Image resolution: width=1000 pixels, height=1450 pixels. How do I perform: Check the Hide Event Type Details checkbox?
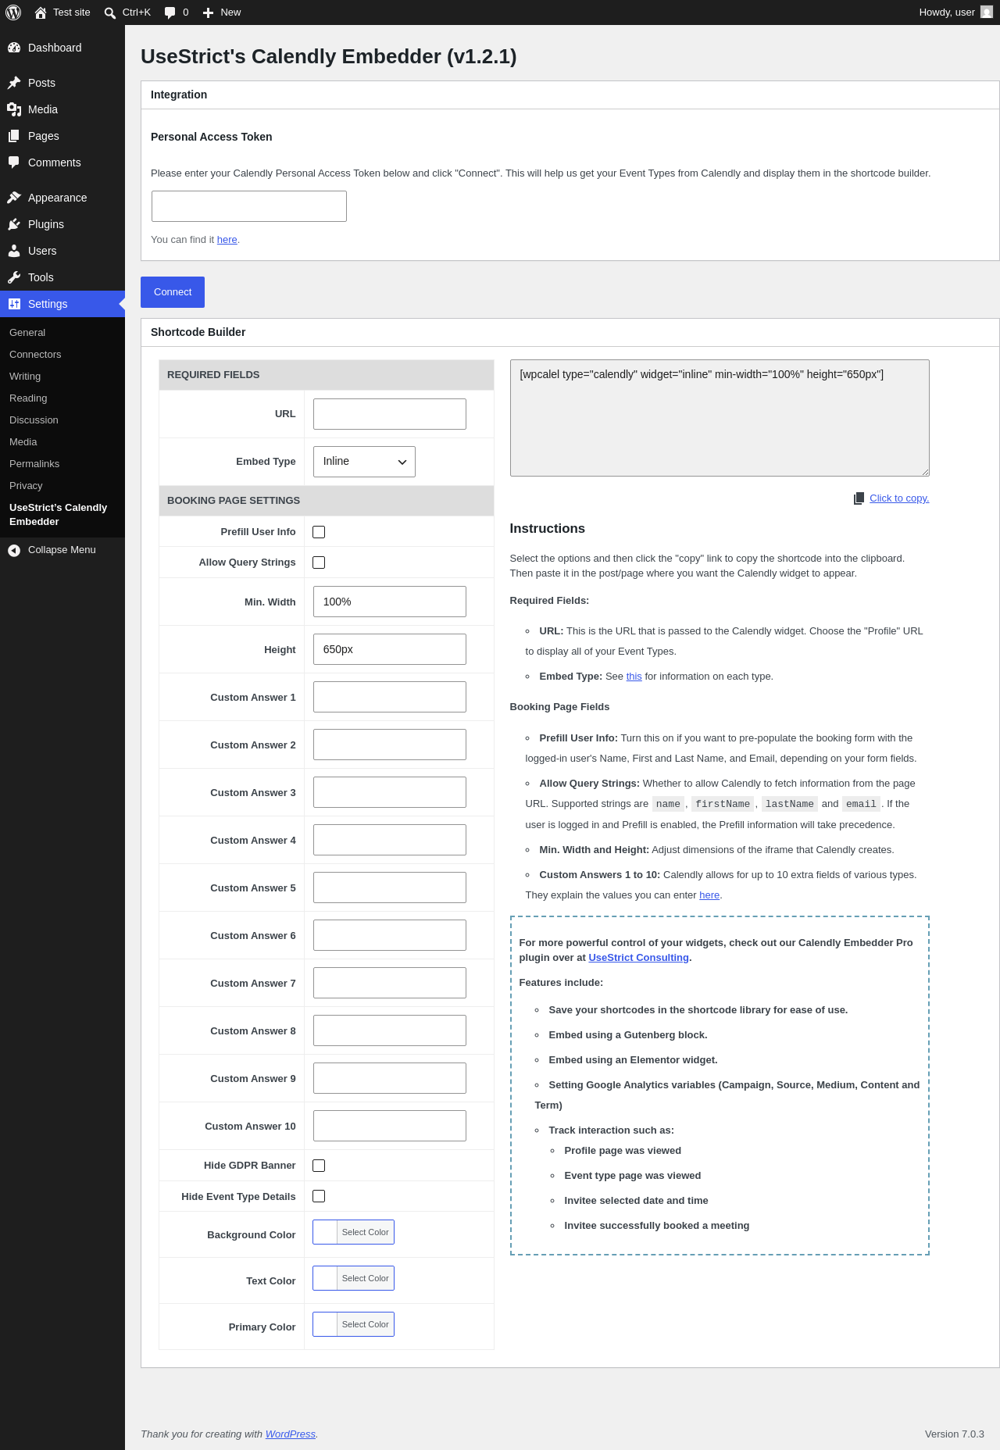[x=319, y=1196]
